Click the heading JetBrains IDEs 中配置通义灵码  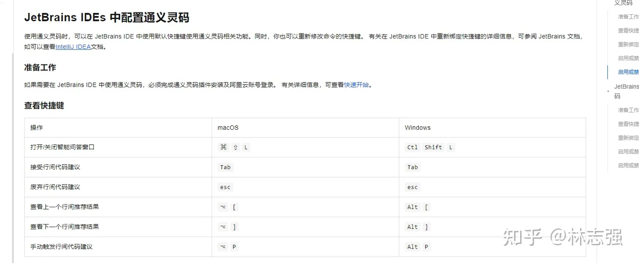106,18
